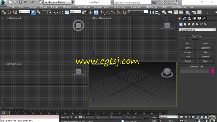
Task: Toggle Window/Crossing selection mode
Action: pos(49,12)
